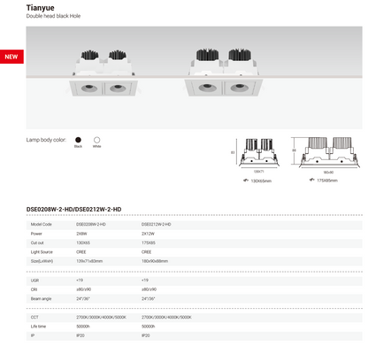
Task: Click the Double head black Hole subtitle
Action: click(x=53, y=16)
